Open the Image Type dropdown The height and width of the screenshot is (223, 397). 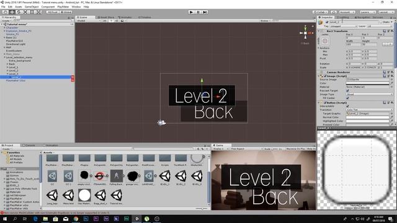point(370,94)
